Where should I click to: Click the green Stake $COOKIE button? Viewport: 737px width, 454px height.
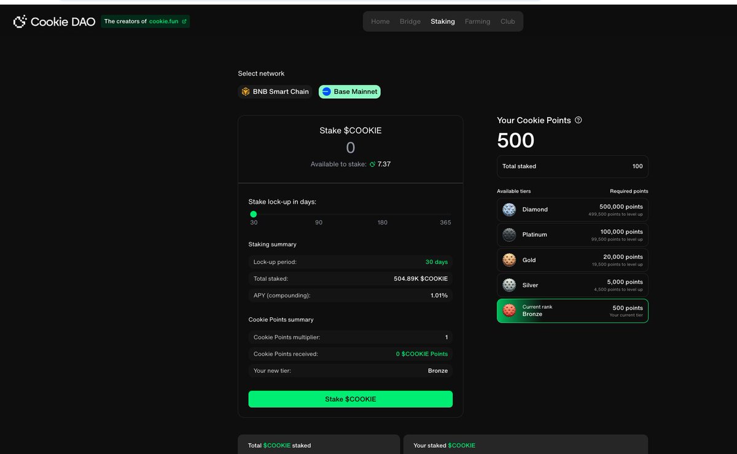click(x=351, y=399)
